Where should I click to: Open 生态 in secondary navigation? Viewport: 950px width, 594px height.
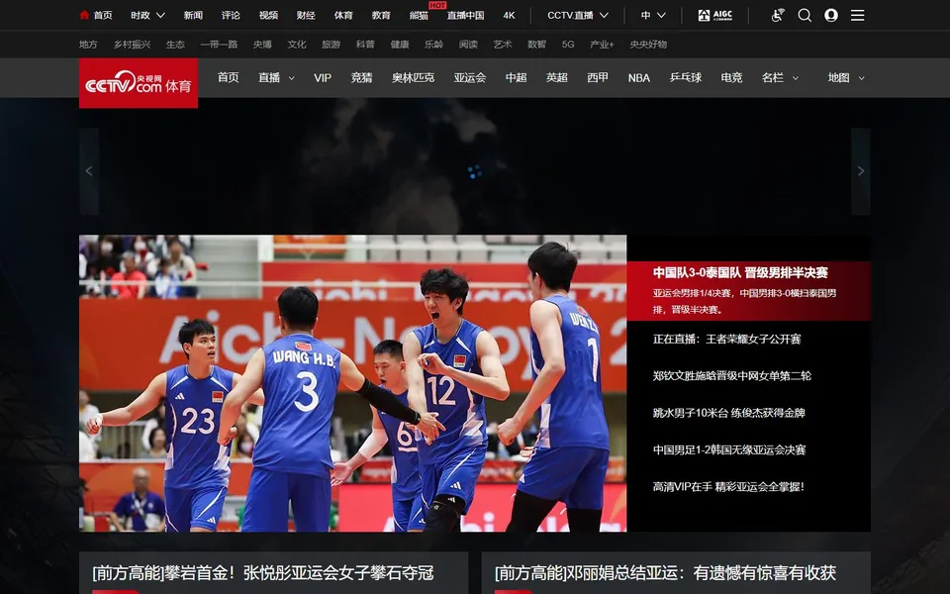coord(176,45)
